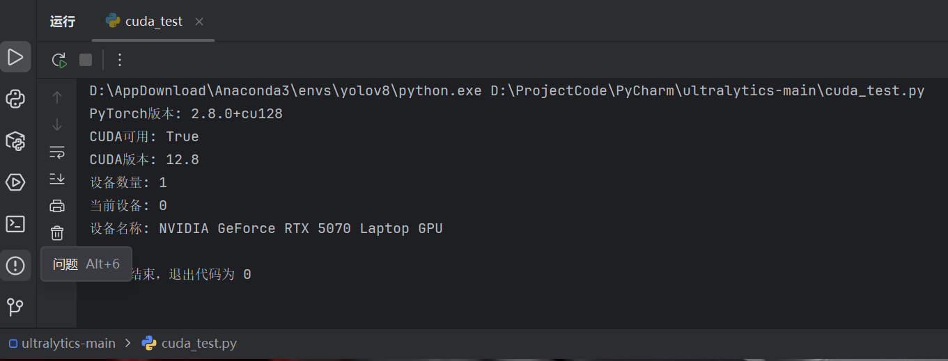This screenshot has height=361, width=948.
Task: Open the Git version control tool window
Action: coord(15,307)
